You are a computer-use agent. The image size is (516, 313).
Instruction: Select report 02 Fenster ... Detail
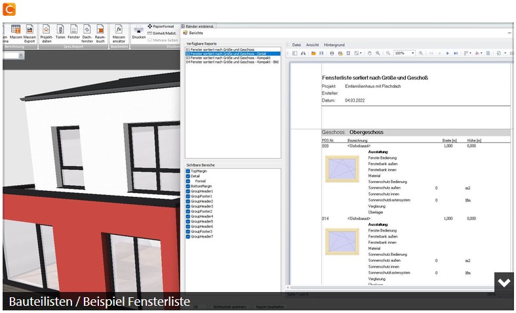coord(233,54)
